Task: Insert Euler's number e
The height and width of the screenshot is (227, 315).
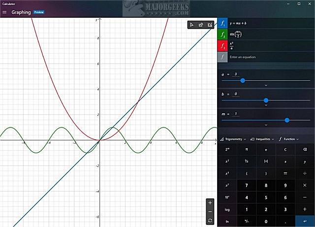Action: (x=266, y=149)
